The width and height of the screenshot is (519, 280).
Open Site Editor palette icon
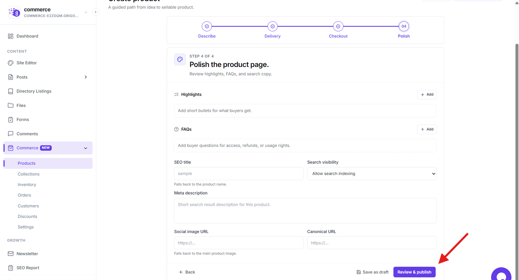coord(10,63)
